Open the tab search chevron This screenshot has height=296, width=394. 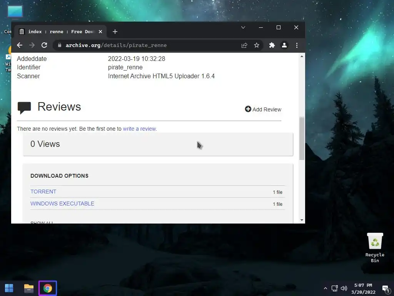tap(243, 27)
